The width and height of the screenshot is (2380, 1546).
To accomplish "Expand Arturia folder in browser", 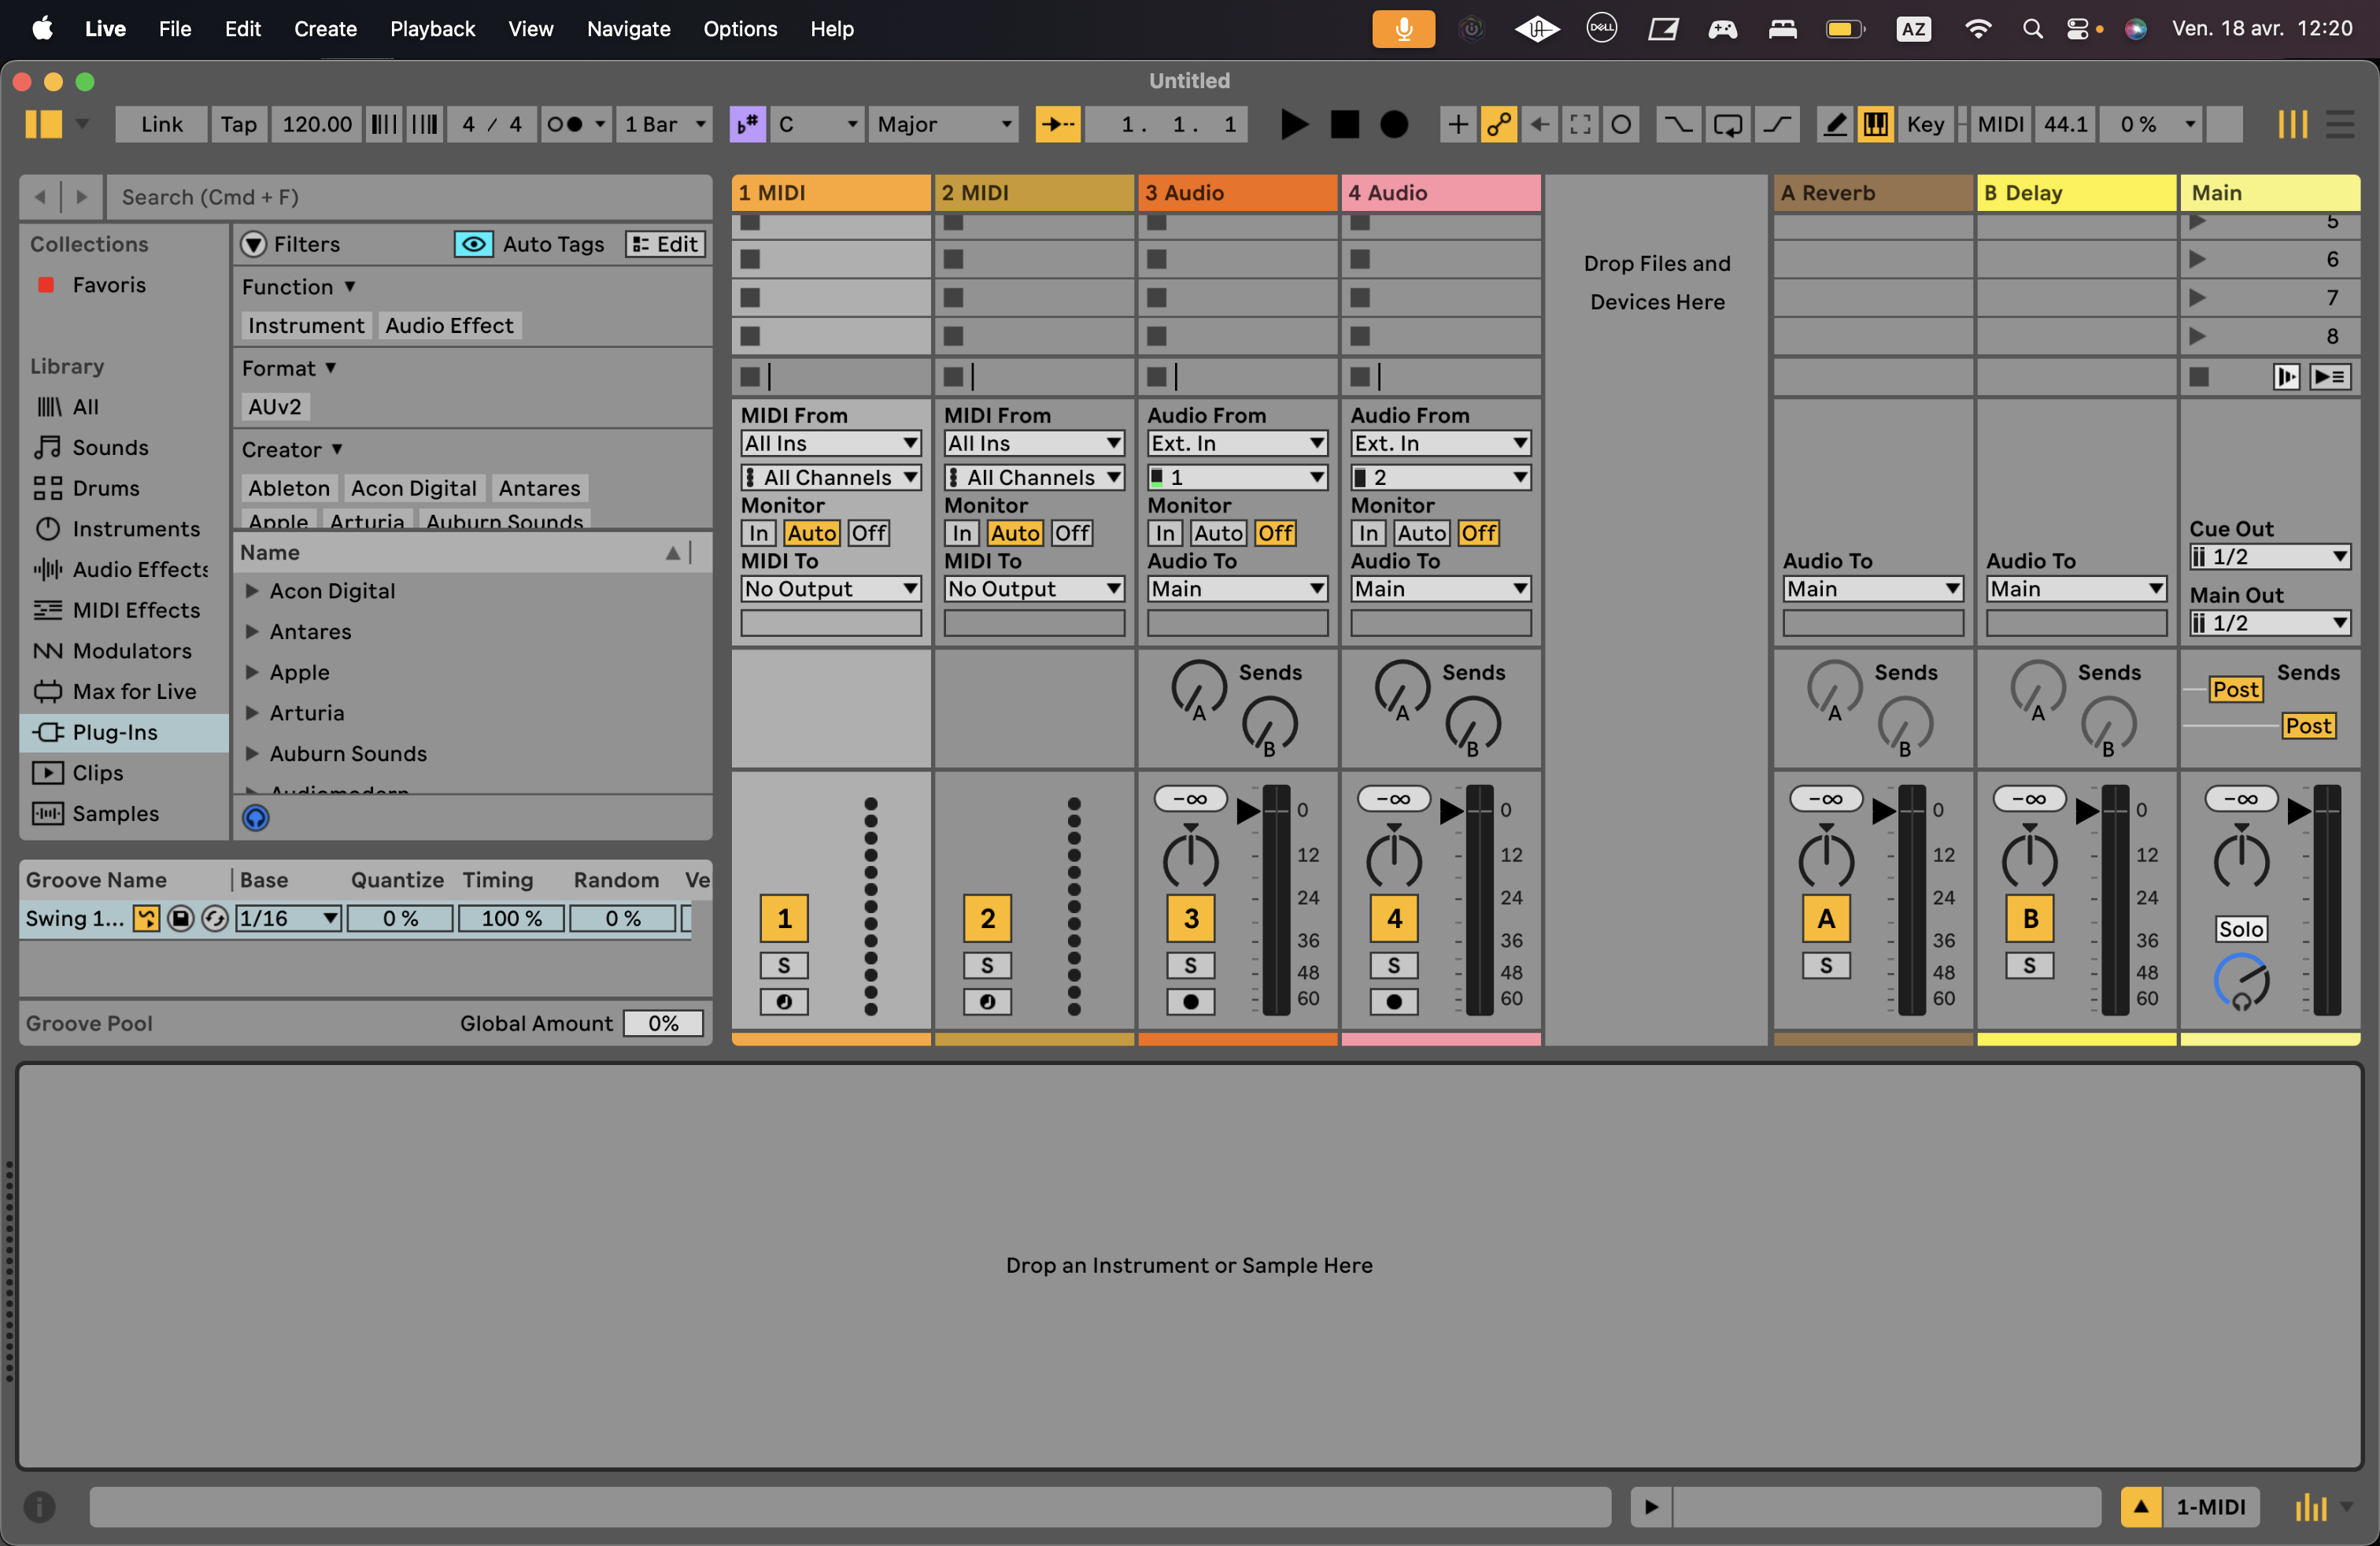I will coord(252,713).
